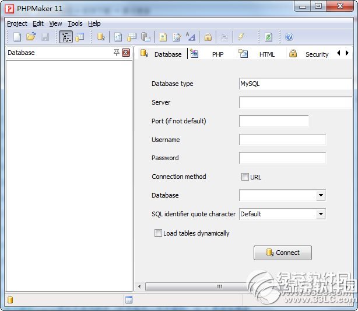358x311 pixels.
Task: Click the lightning bolt generate icon
Action: click(x=241, y=37)
